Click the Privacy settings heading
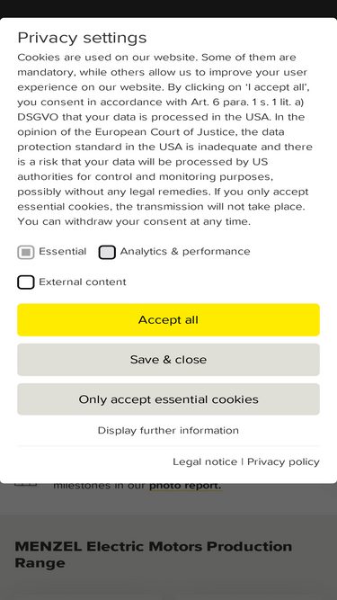This screenshot has height=600, width=337. click(x=82, y=38)
